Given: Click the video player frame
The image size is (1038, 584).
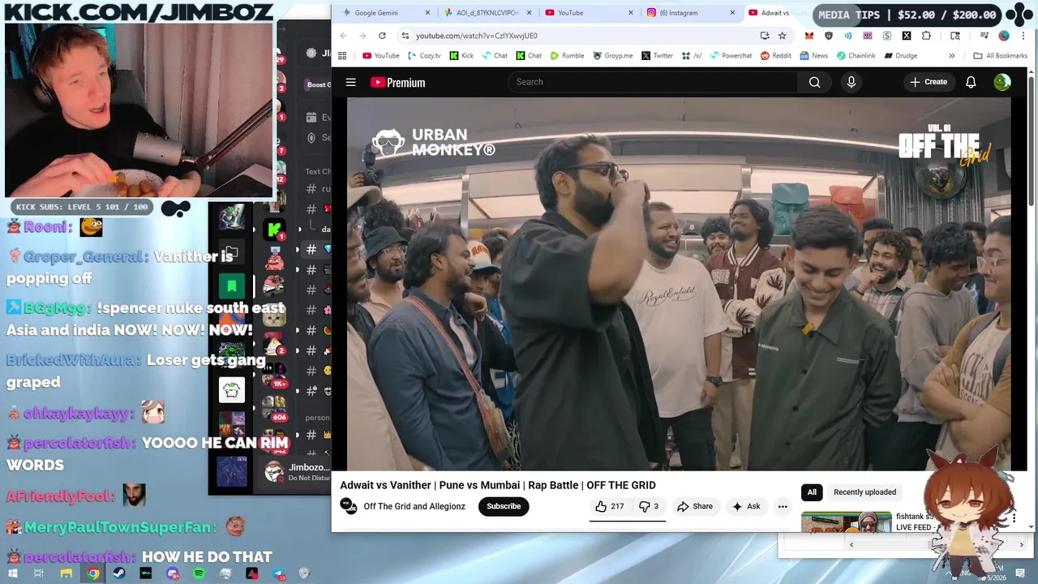Looking at the screenshot, I should pos(679,284).
